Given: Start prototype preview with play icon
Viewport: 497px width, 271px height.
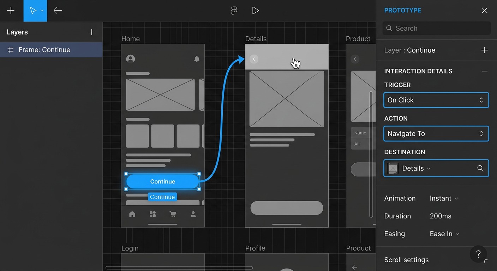Looking at the screenshot, I should click(x=256, y=11).
